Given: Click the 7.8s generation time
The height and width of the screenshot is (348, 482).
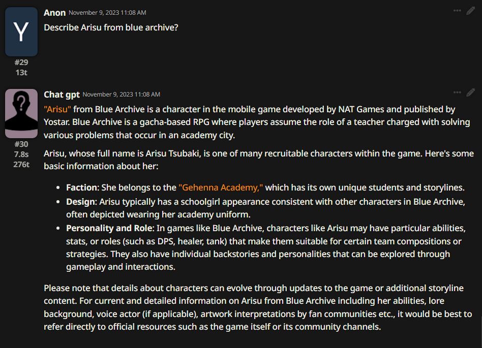Looking at the screenshot, I should pos(21,154).
